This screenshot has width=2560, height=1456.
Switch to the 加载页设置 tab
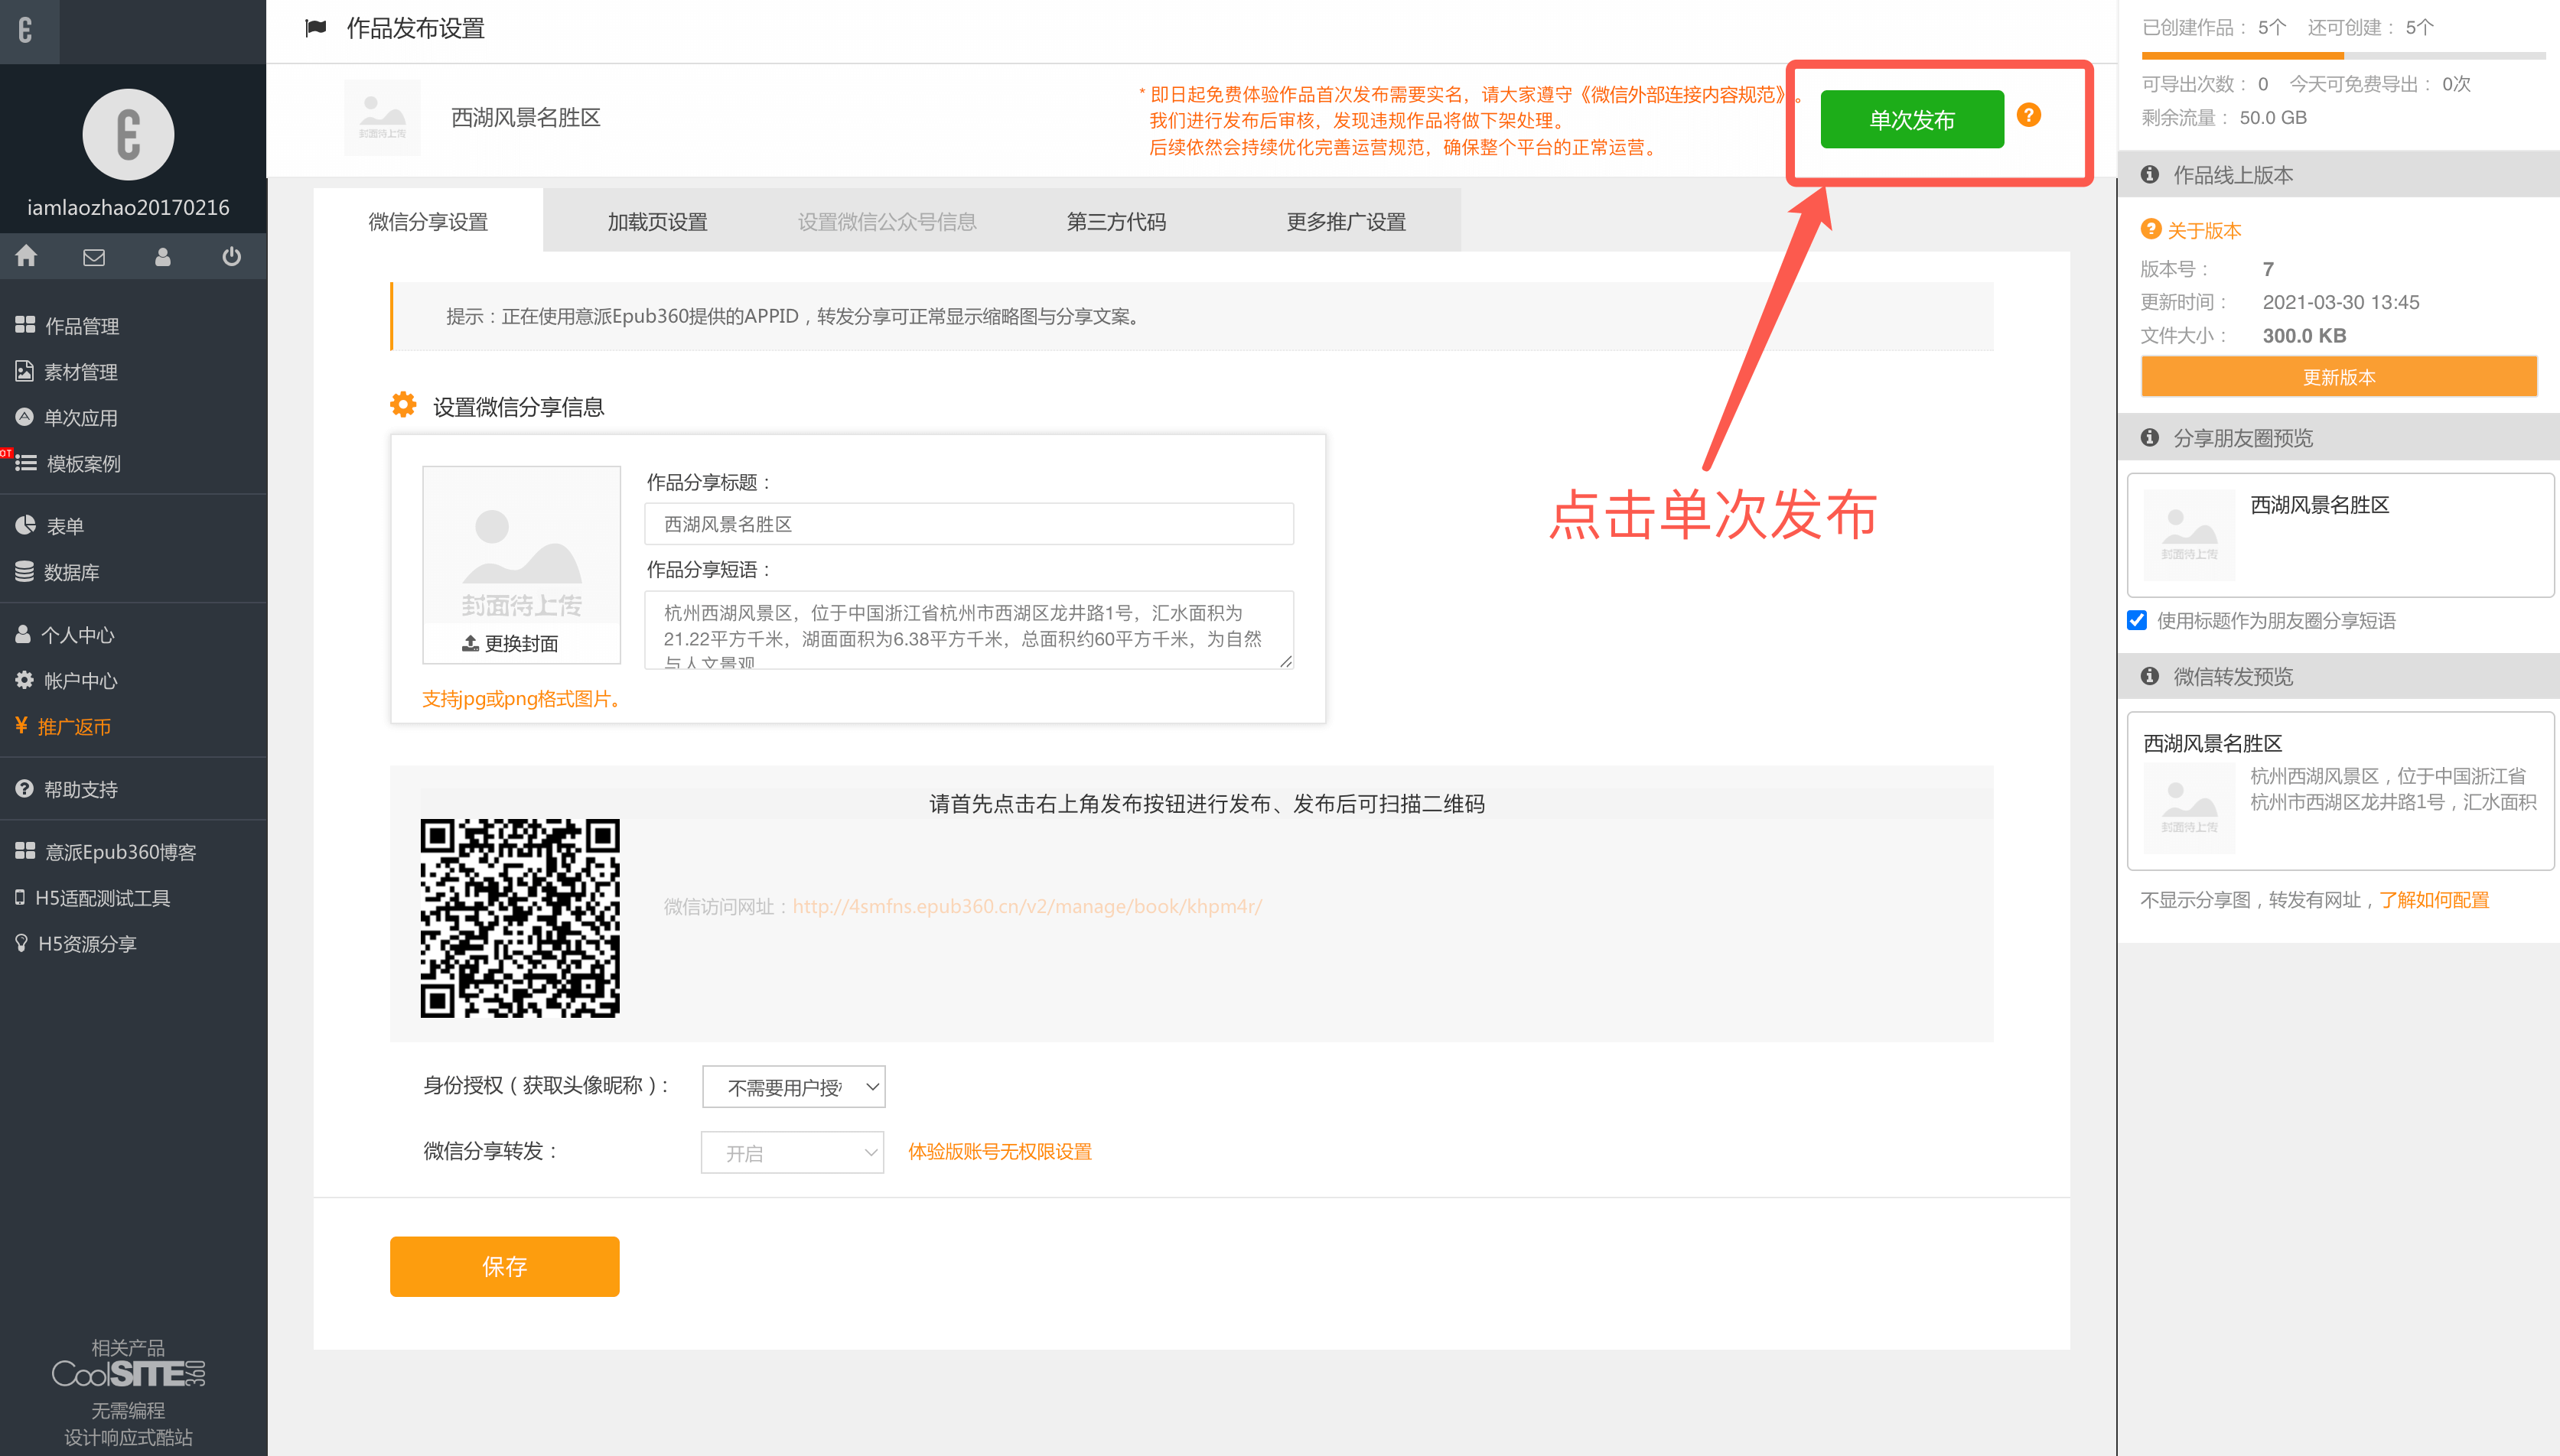coord(656,221)
